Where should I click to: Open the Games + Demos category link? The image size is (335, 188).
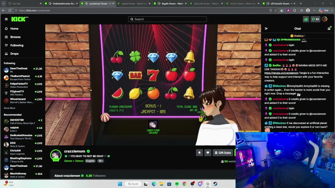click(x=74, y=161)
